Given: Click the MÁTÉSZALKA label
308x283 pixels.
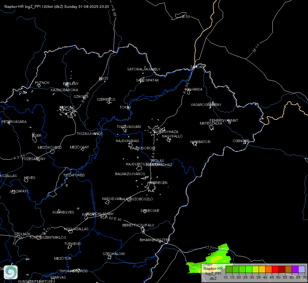Looking at the screenshot, I should tap(211, 123).
